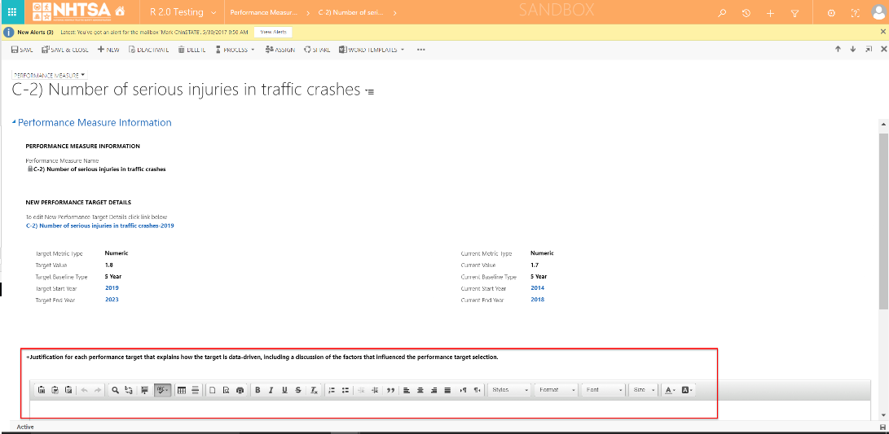Apply italic formatting in editor toolbar
The width and height of the screenshot is (889, 434).
(271, 390)
